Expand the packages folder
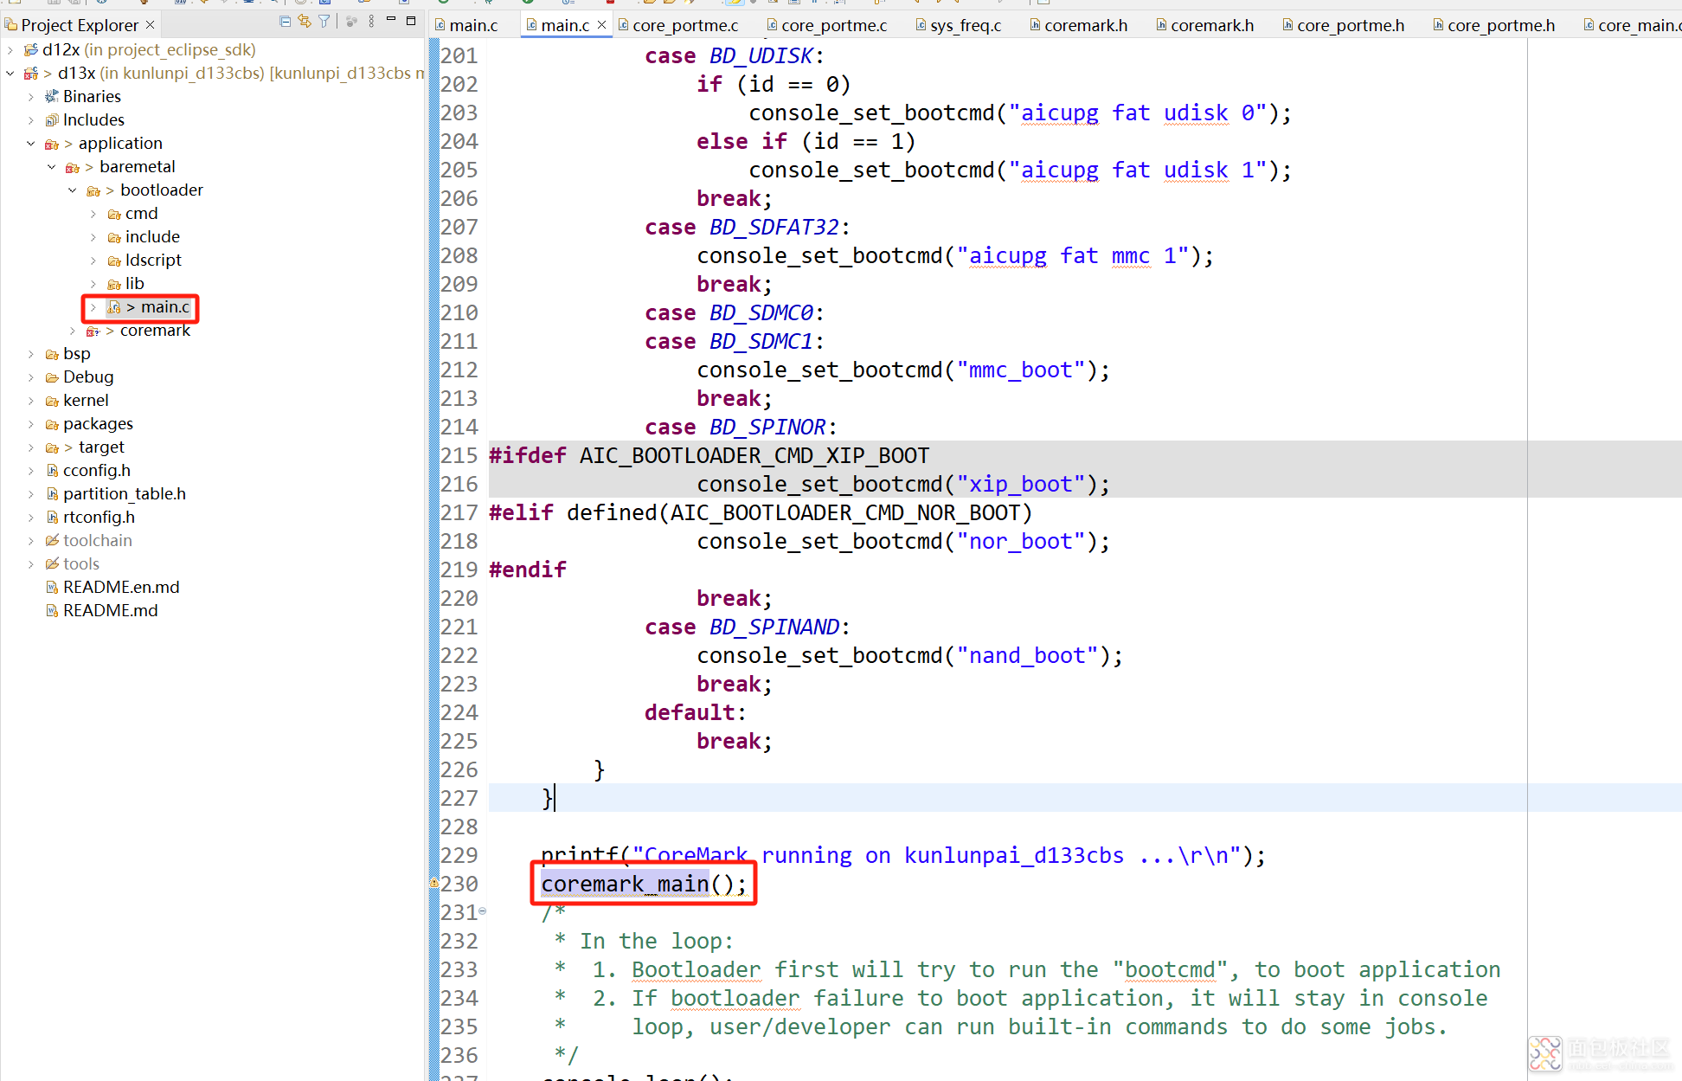This screenshot has height=1081, width=1682. pos(31,424)
